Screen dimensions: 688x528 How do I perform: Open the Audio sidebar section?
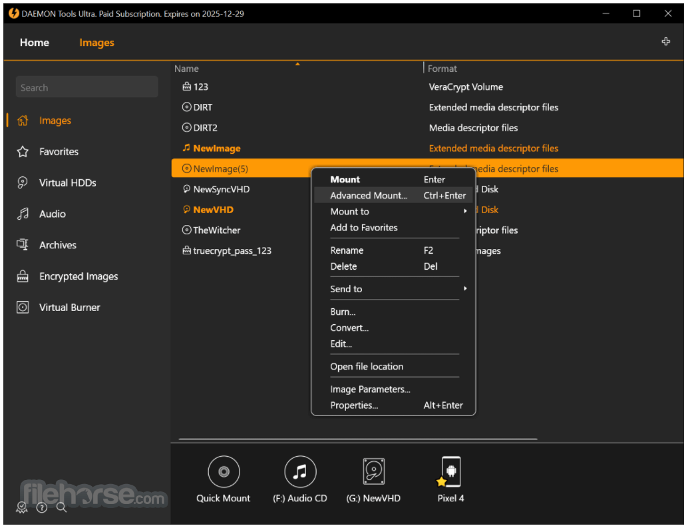coord(52,214)
